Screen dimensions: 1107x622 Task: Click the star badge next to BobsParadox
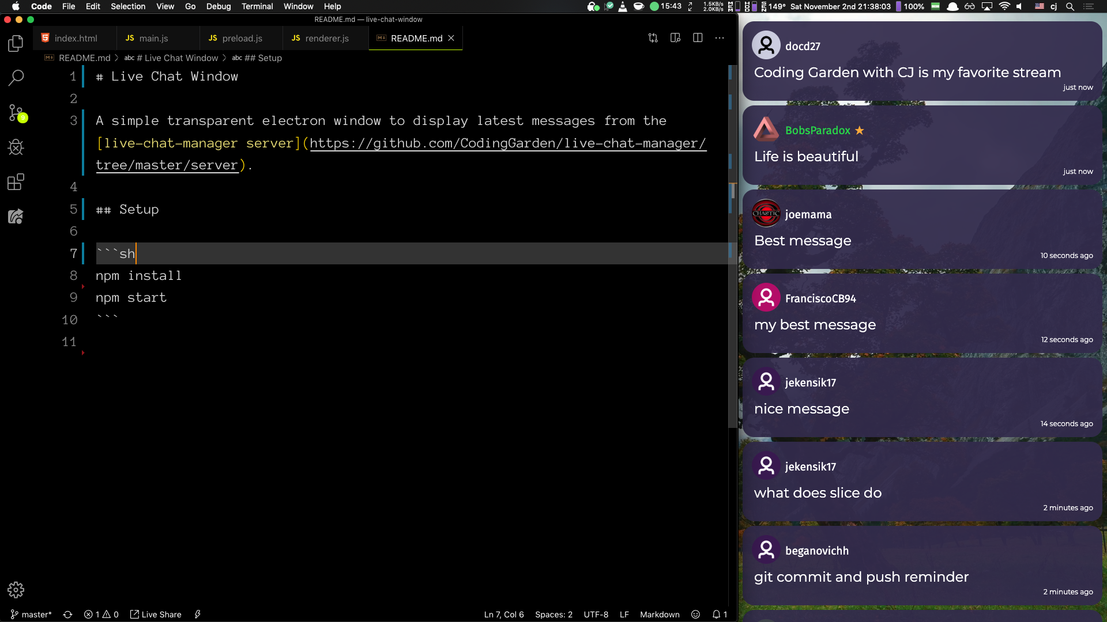(x=860, y=130)
